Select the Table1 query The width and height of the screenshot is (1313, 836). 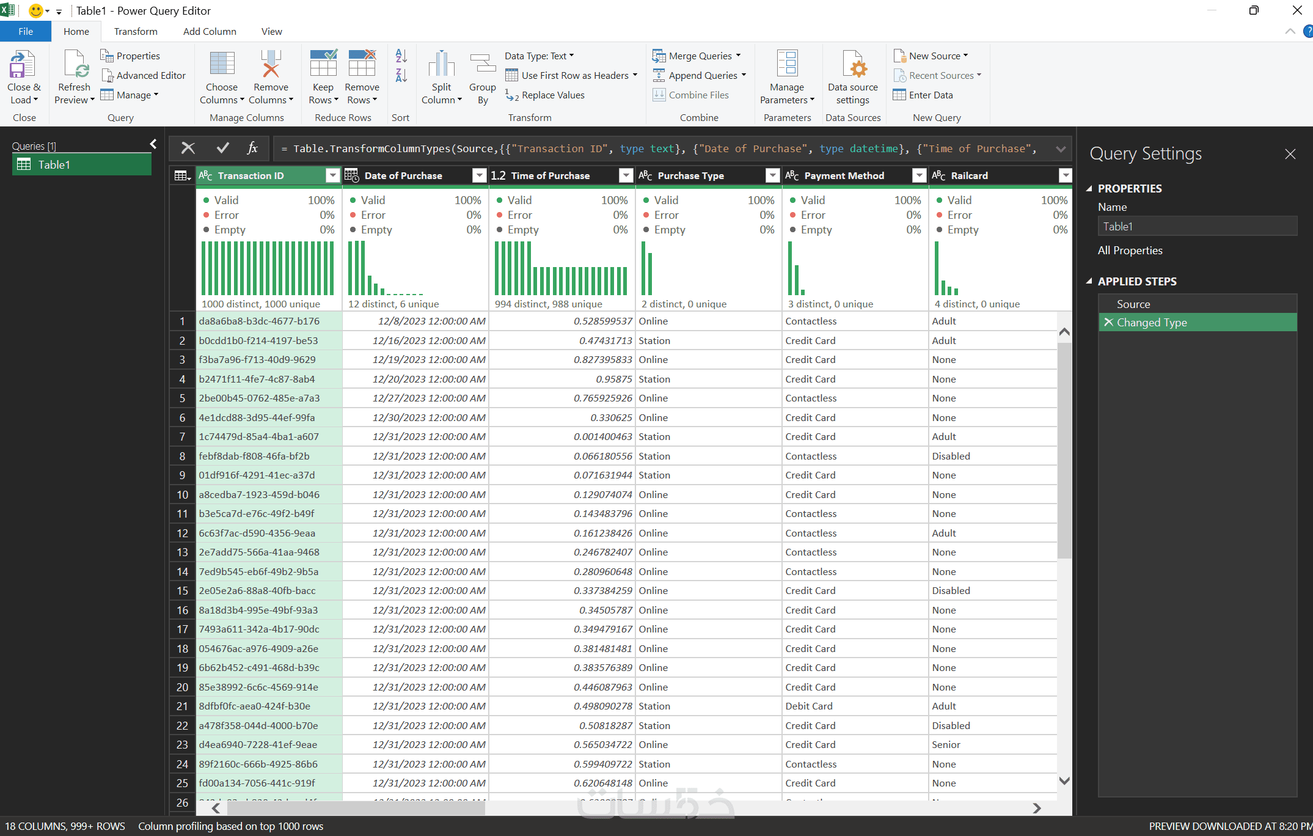click(x=82, y=164)
